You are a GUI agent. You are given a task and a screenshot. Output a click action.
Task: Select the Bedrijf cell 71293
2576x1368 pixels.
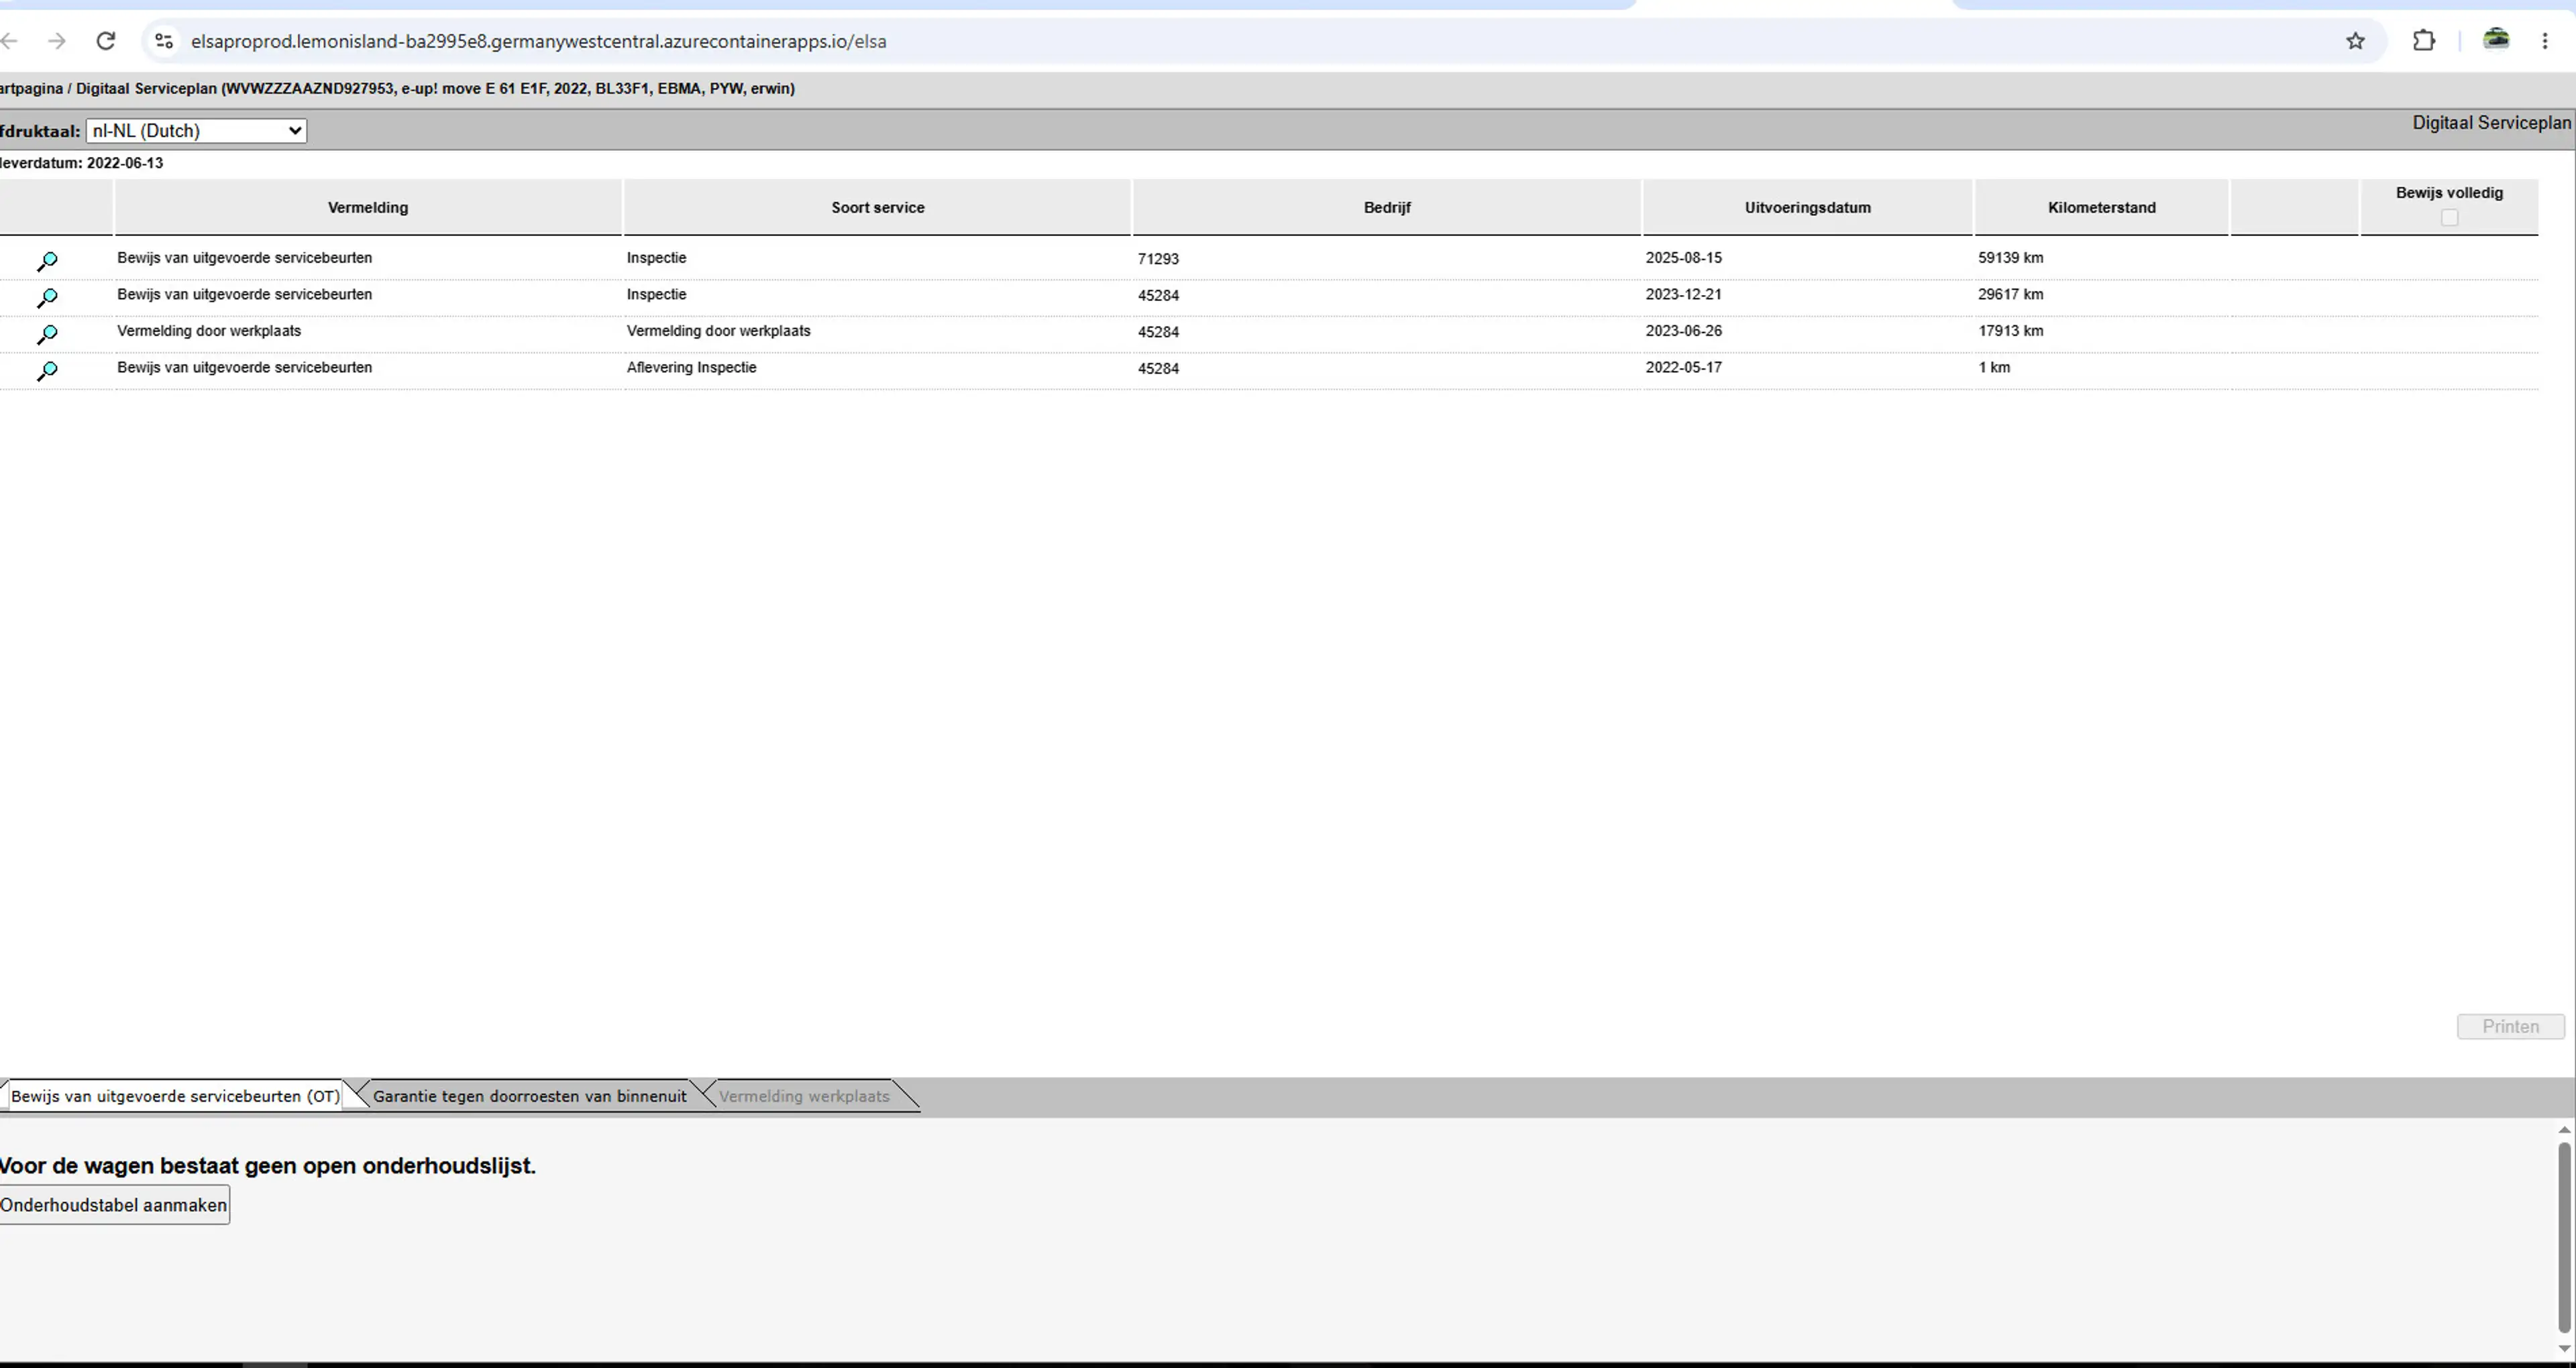pyautogui.click(x=1158, y=259)
